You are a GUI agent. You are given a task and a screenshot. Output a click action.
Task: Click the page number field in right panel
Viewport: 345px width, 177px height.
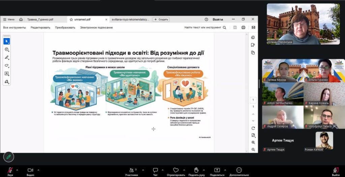[x=253, y=100]
